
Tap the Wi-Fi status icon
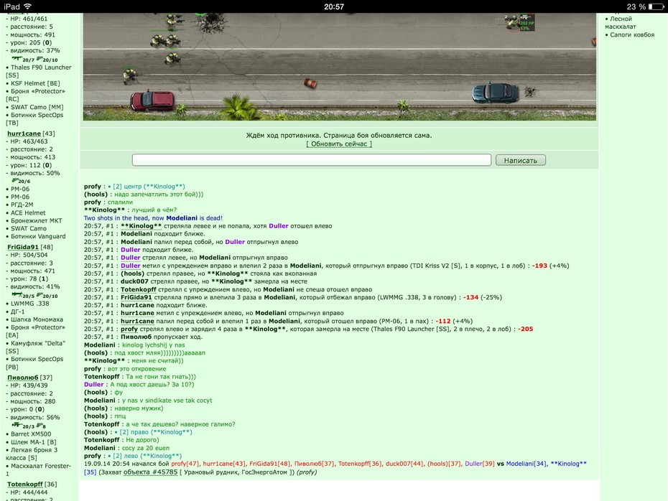(28, 6)
